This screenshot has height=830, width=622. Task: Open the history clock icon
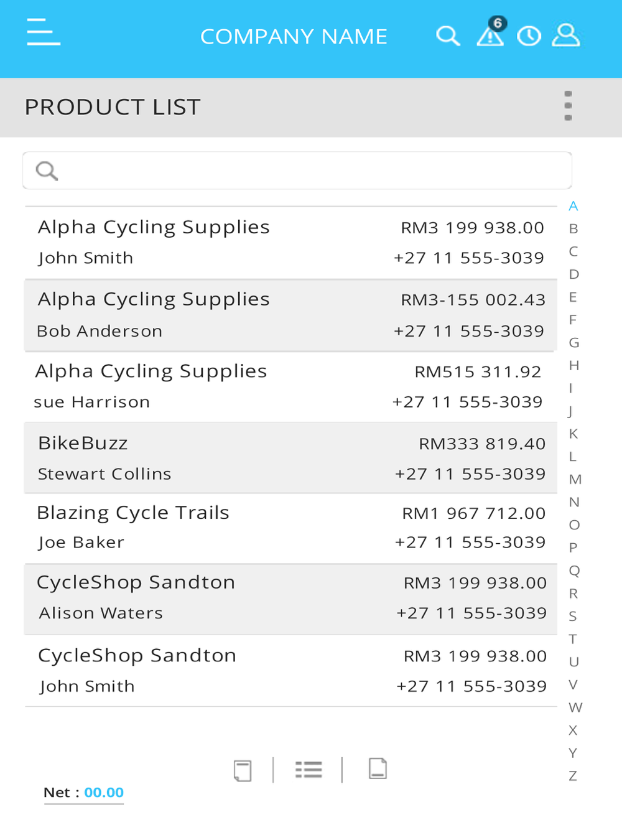(x=529, y=36)
